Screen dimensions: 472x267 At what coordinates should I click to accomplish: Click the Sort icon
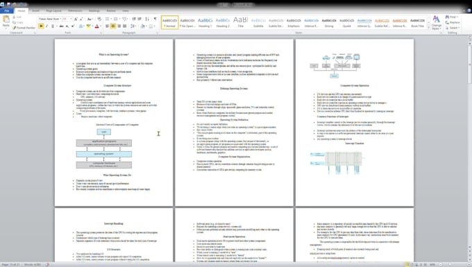[x=147, y=19]
